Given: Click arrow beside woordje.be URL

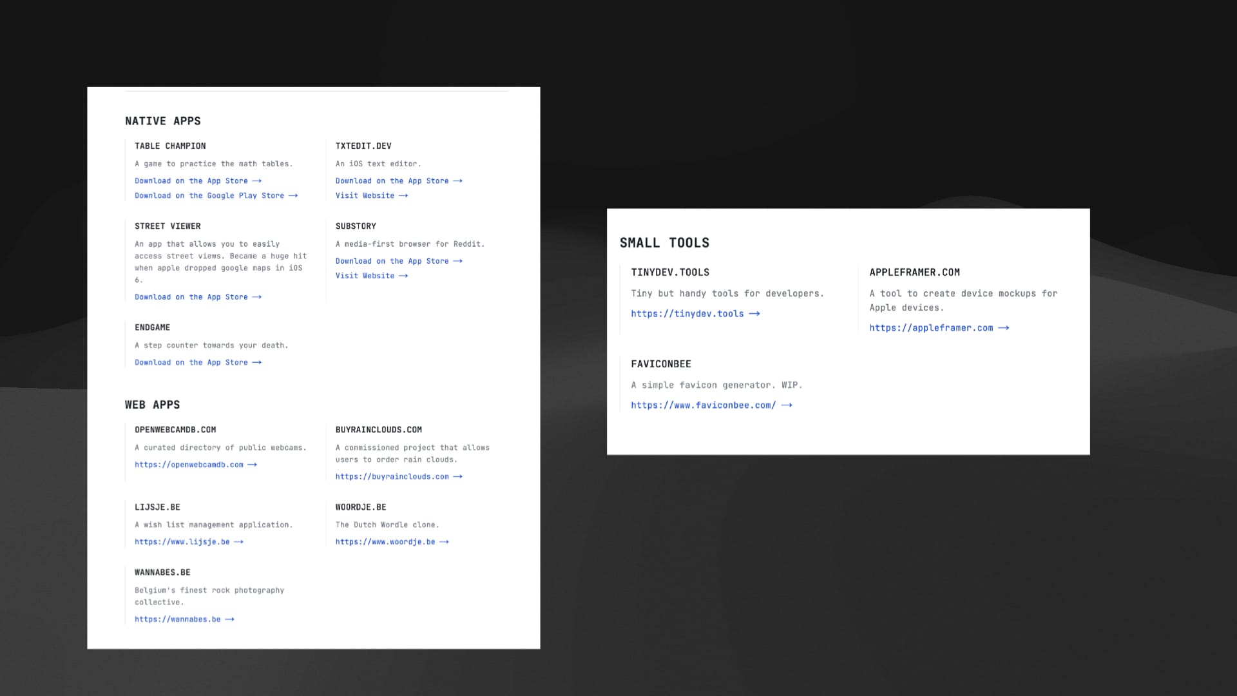Looking at the screenshot, I should tap(444, 542).
